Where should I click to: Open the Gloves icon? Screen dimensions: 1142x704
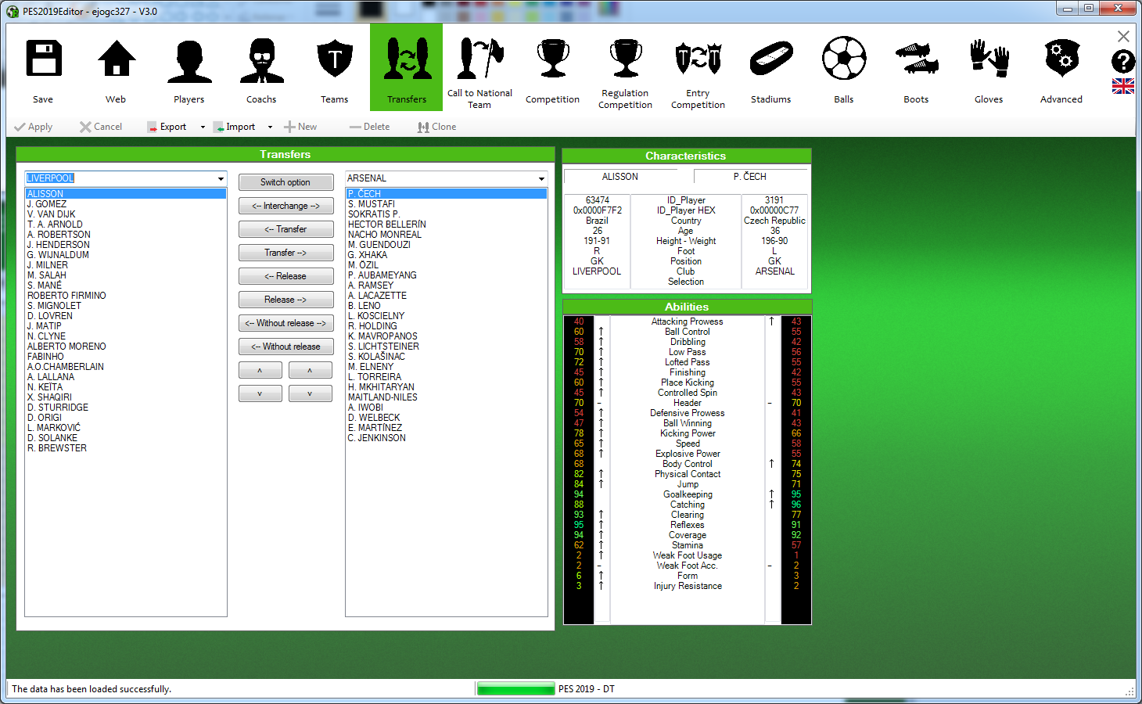[x=989, y=59]
